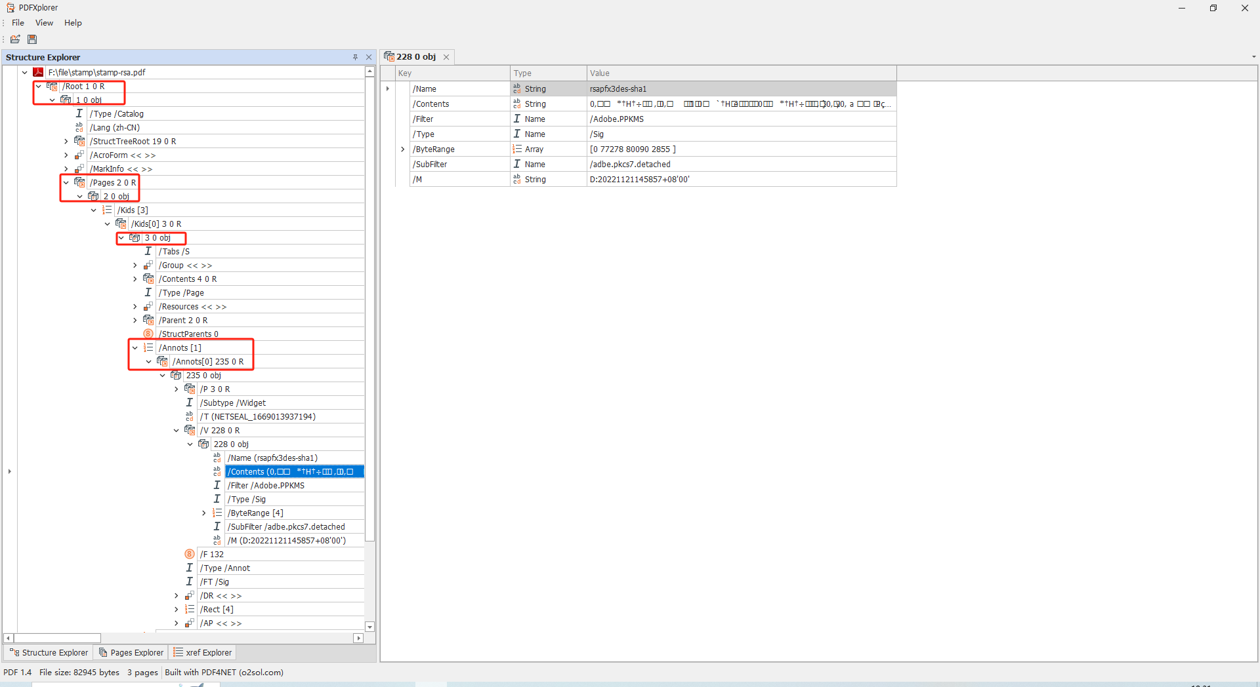Click the array icon of /Rect [4]
This screenshot has height=687, width=1260.
[x=190, y=609]
